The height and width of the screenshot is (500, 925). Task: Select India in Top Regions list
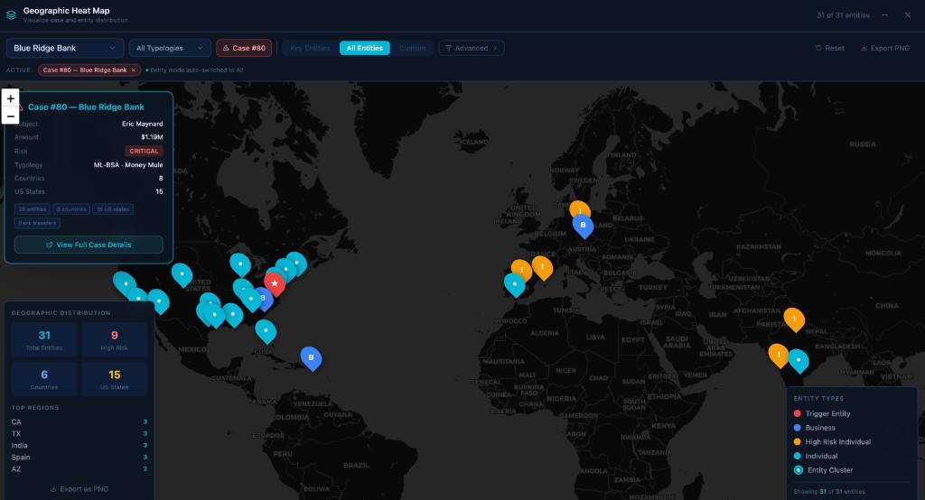click(79, 445)
